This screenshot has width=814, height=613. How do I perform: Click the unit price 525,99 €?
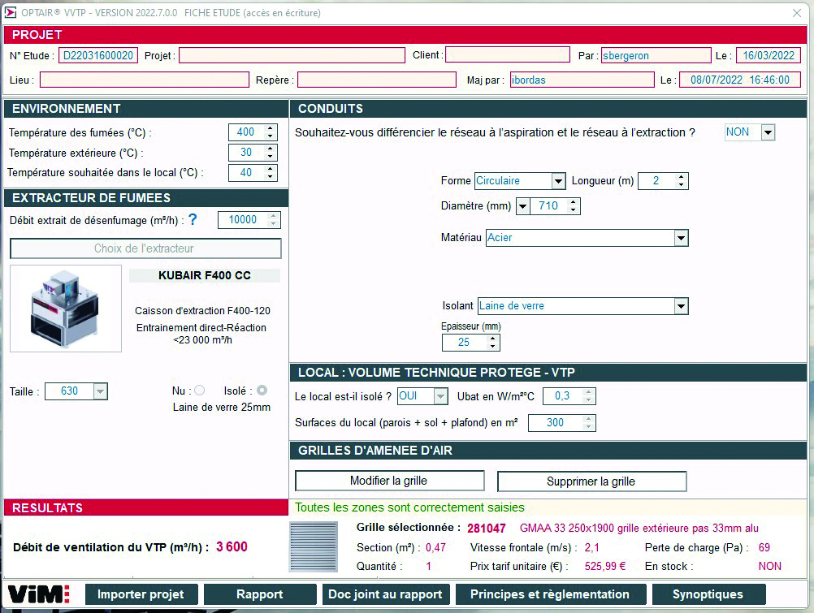[x=605, y=566]
